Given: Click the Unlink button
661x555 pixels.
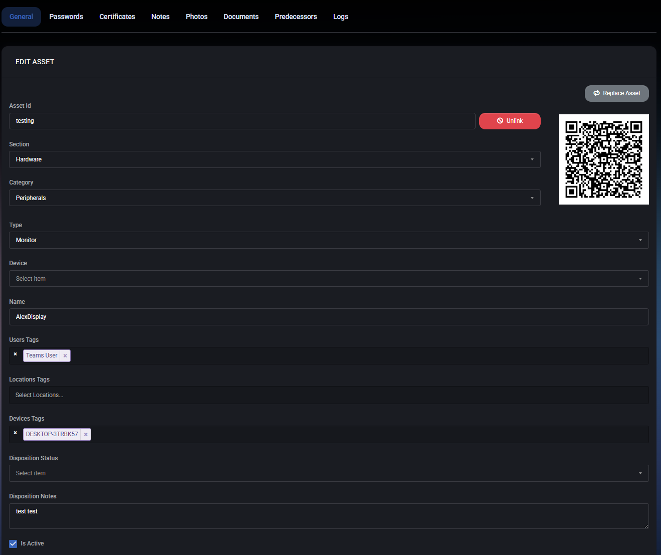Looking at the screenshot, I should (x=509, y=121).
